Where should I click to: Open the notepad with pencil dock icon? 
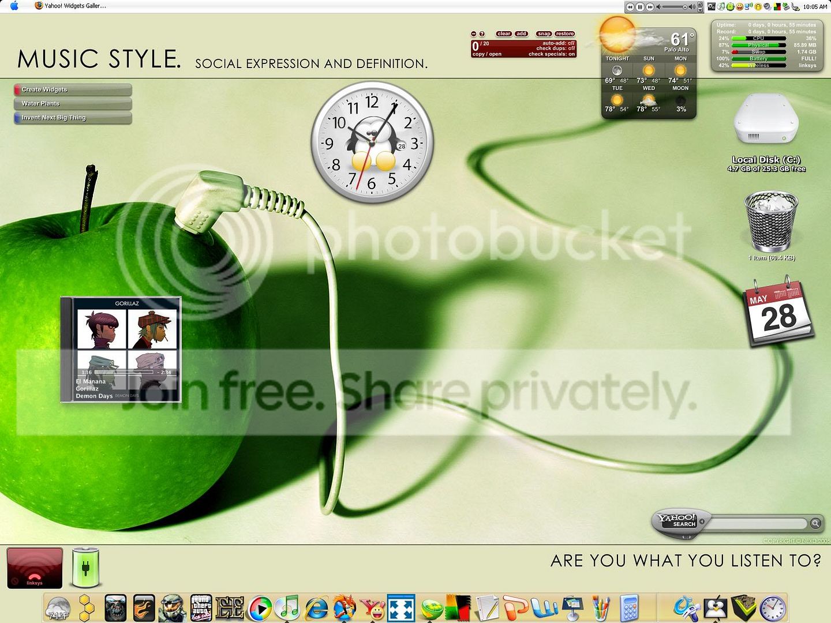(x=488, y=609)
